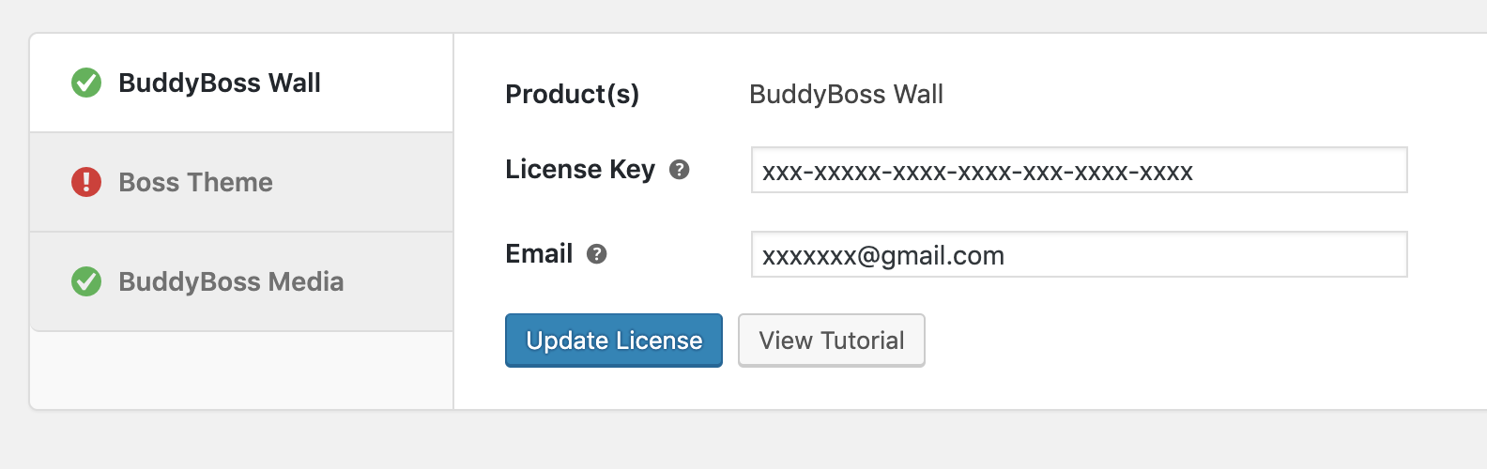Click the BuddyBoss Wall product name value
This screenshot has height=469, width=1487.
846,94
